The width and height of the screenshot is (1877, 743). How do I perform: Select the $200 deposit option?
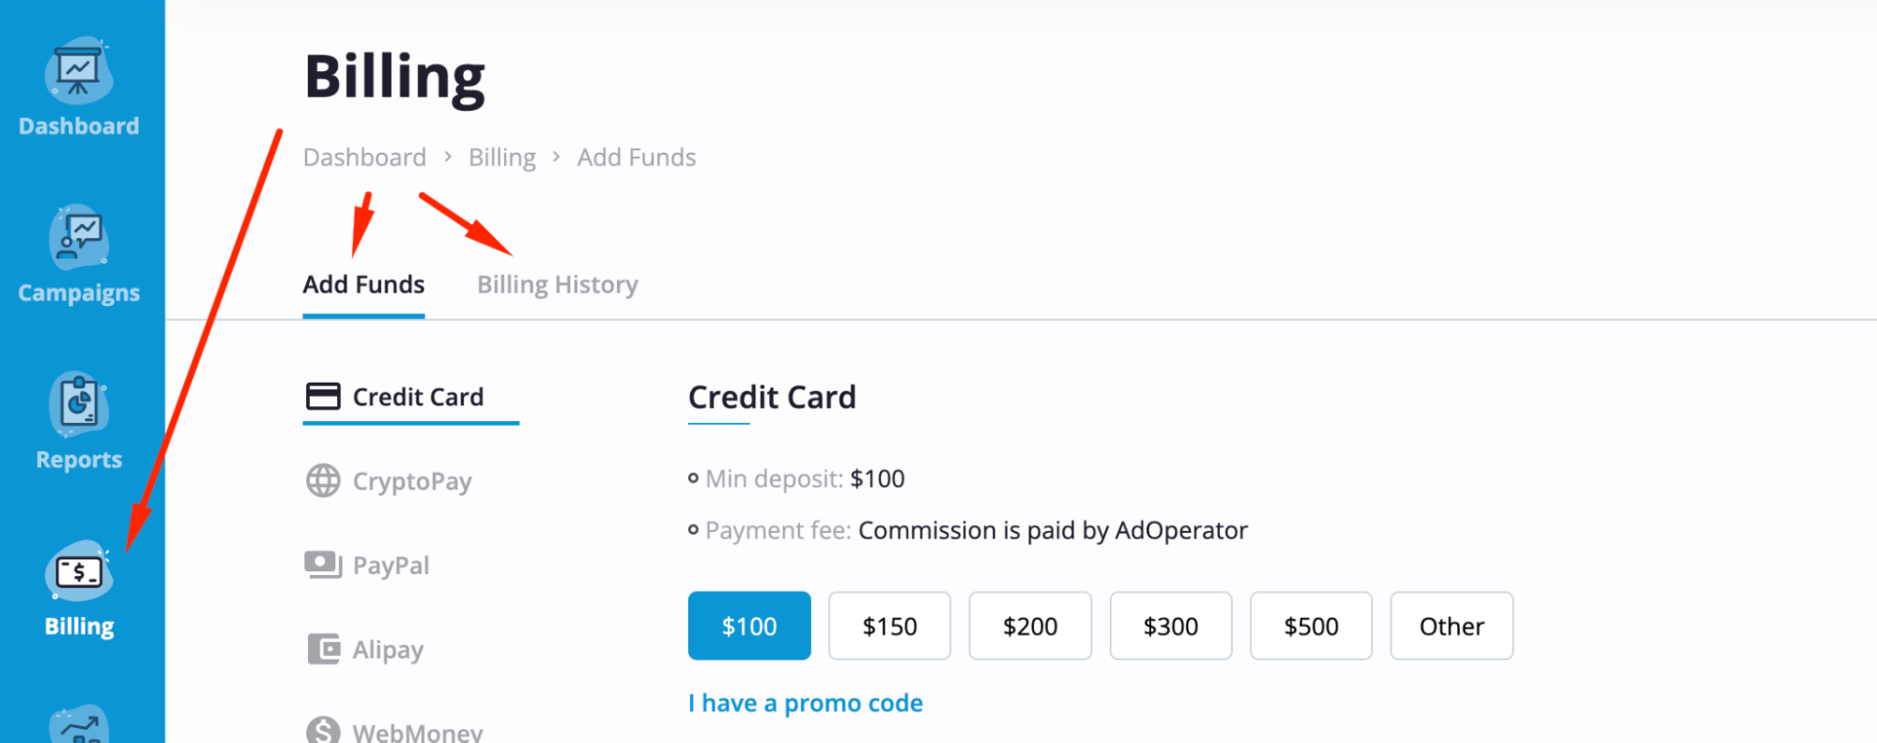pos(1030,626)
